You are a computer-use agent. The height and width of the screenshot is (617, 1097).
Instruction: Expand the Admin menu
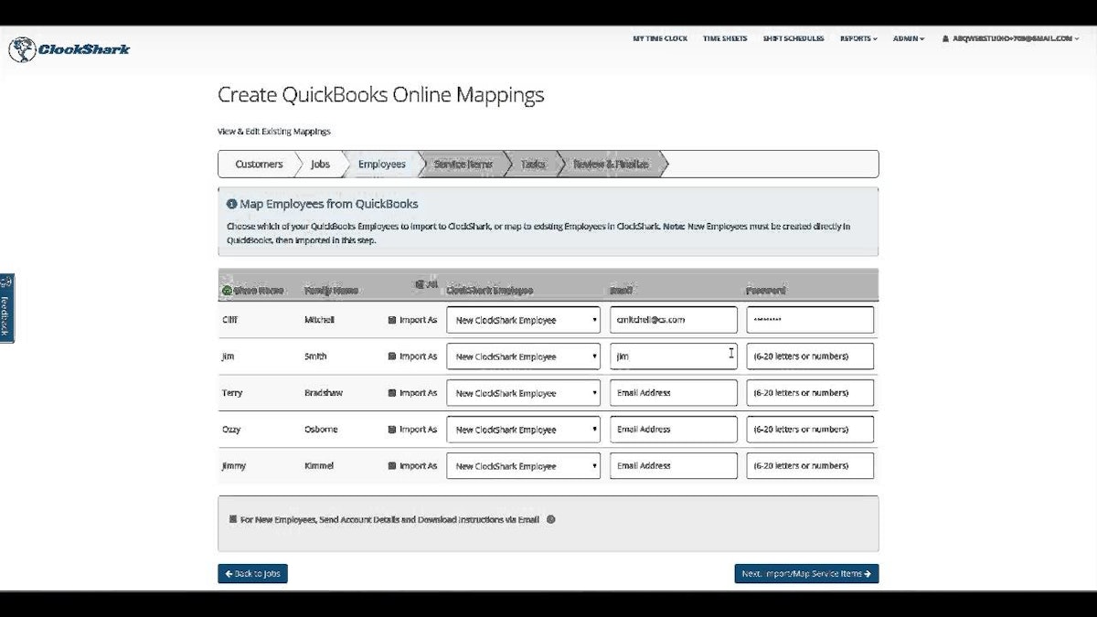point(907,38)
